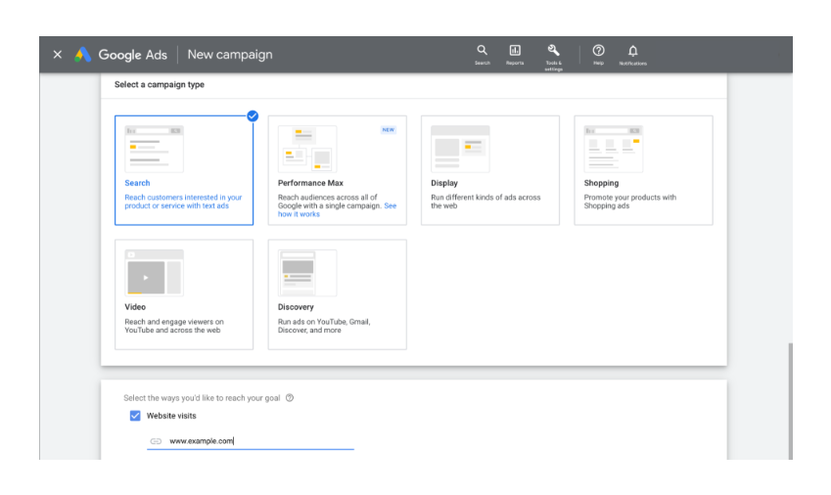Click the 'New campaign' title text
The height and width of the screenshot is (495, 831).
coord(230,55)
